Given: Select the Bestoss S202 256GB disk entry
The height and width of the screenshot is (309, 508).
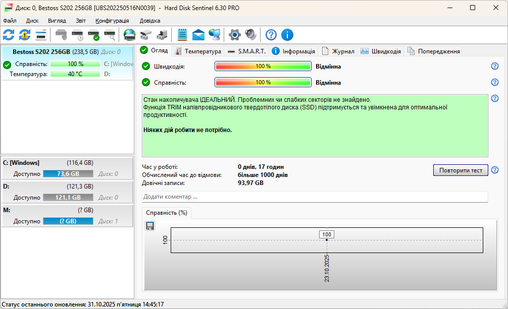Looking at the screenshot, I should tap(67, 63).
